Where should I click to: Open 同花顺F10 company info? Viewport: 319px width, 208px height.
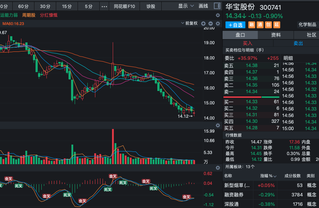(x=124, y=6)
